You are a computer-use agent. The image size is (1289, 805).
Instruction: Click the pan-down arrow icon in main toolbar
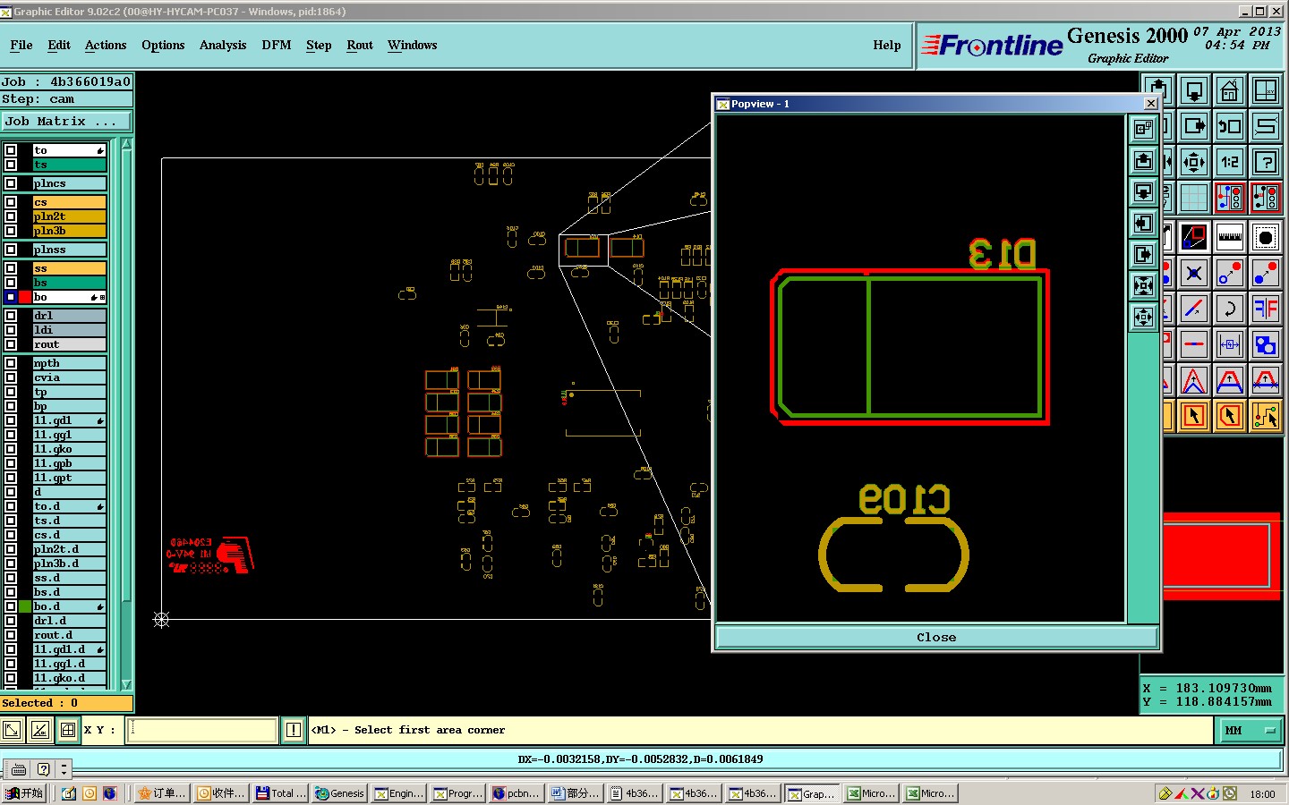click(x=1194, y=90)
